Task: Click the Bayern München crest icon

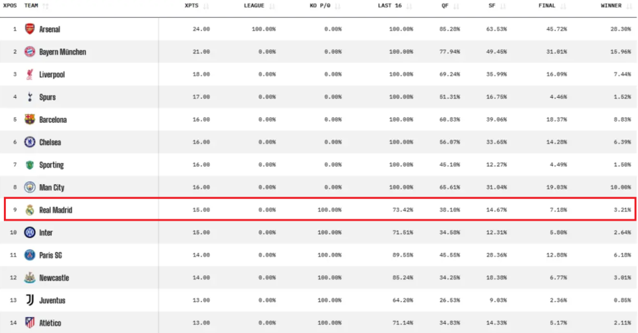Action: coord(29,52)
